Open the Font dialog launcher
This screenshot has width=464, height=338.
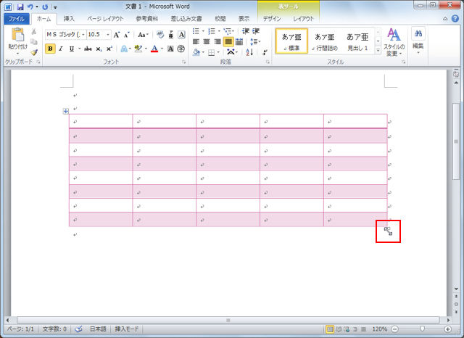(183, 62)
